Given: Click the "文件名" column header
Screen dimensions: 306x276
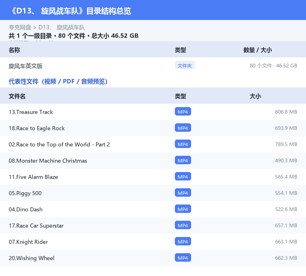Looking at the screenshot, I should 17,96.
